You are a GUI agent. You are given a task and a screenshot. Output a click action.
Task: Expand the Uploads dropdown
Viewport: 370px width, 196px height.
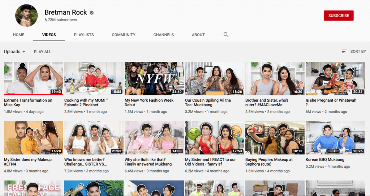[x=14, y=52]
